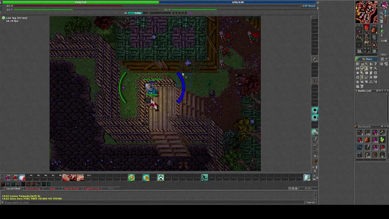Zoom in the minimap
The height and width of the screenshot is (219, 389).
pos(382,17)
